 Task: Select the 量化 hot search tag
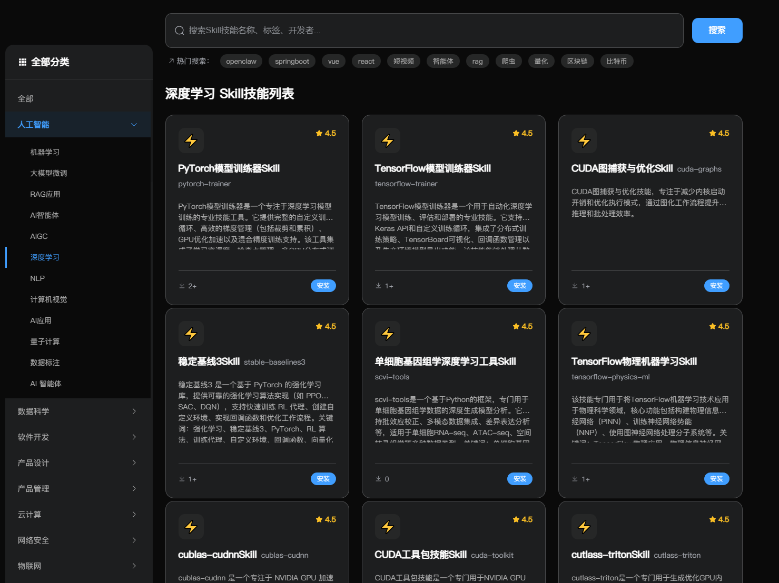point(541,61)
